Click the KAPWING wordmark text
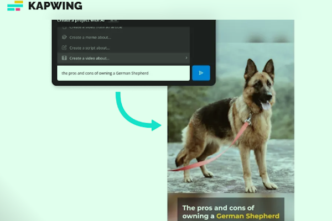 coord(55,6)
